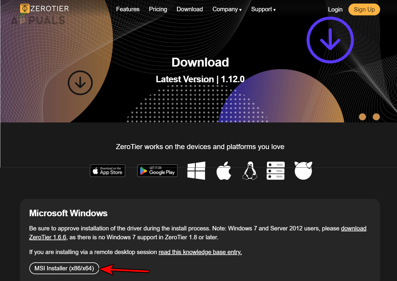
Task: Go to the Features page
Action: pos(128,9)
